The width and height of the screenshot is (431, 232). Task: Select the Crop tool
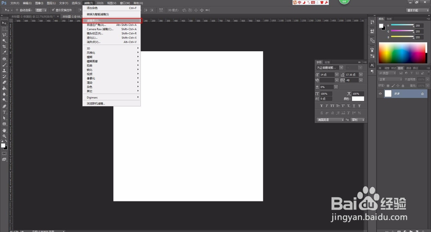point(4,47)
